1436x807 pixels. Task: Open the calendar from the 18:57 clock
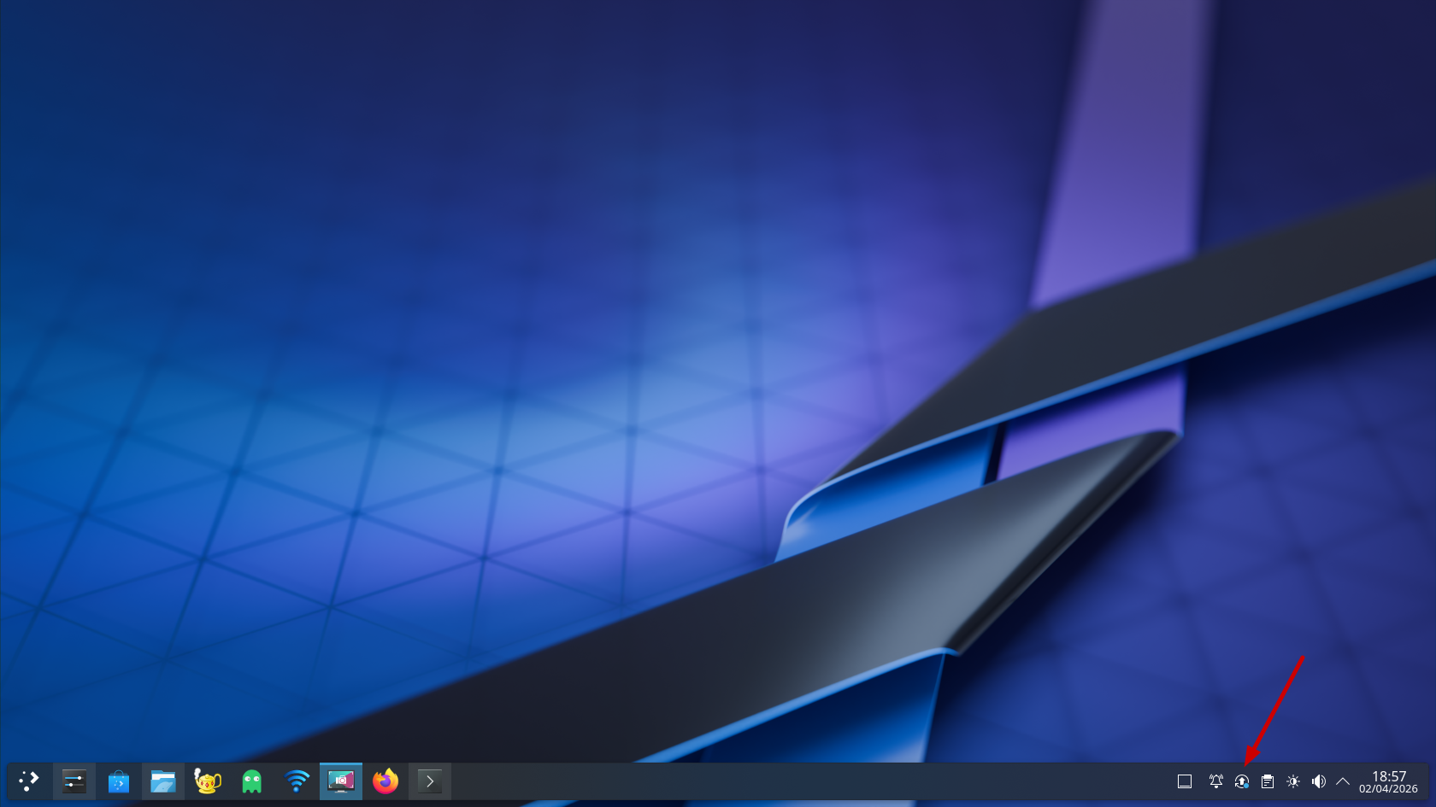point(1388,781)
